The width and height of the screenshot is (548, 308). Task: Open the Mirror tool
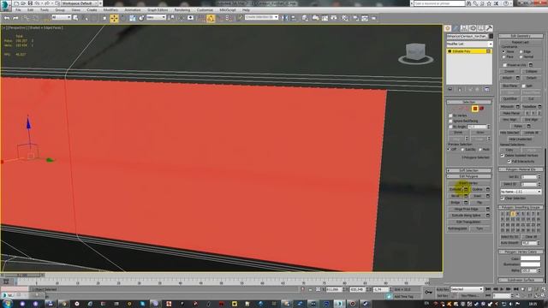click(x=285, y=18)
